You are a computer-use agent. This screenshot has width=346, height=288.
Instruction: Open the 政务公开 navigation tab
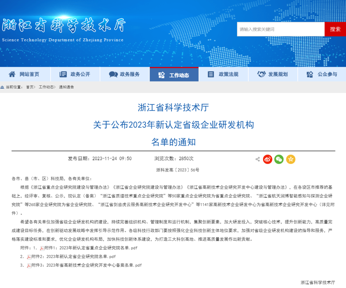coord(75,74)
